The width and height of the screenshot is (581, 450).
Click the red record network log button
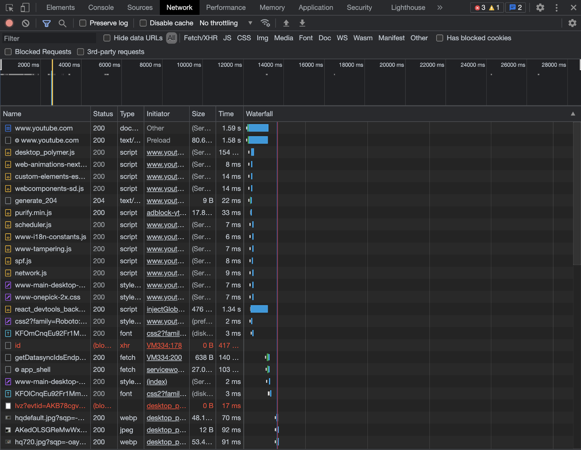tap(9, 23)
